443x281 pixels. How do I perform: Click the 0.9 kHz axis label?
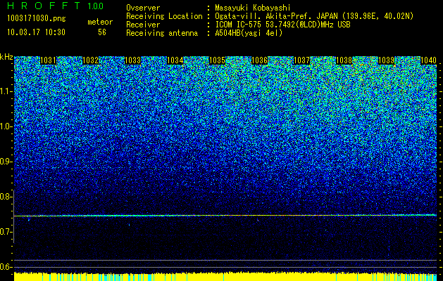coord(6,162)
